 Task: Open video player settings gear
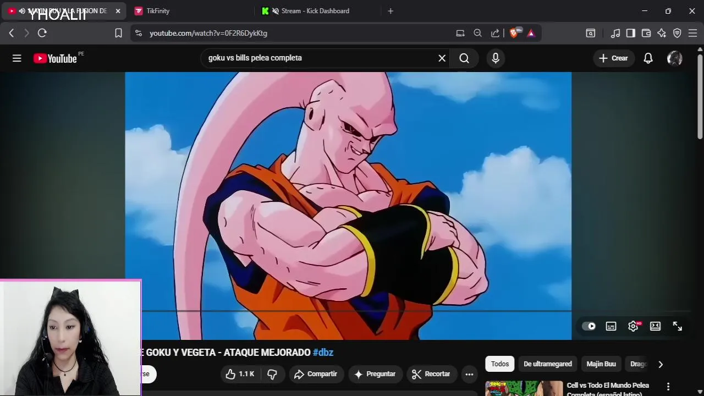click(x=633, y=326)
